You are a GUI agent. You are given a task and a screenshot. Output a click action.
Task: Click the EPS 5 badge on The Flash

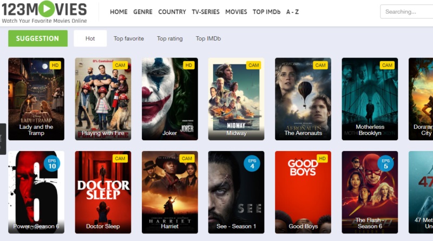point(385,164)
